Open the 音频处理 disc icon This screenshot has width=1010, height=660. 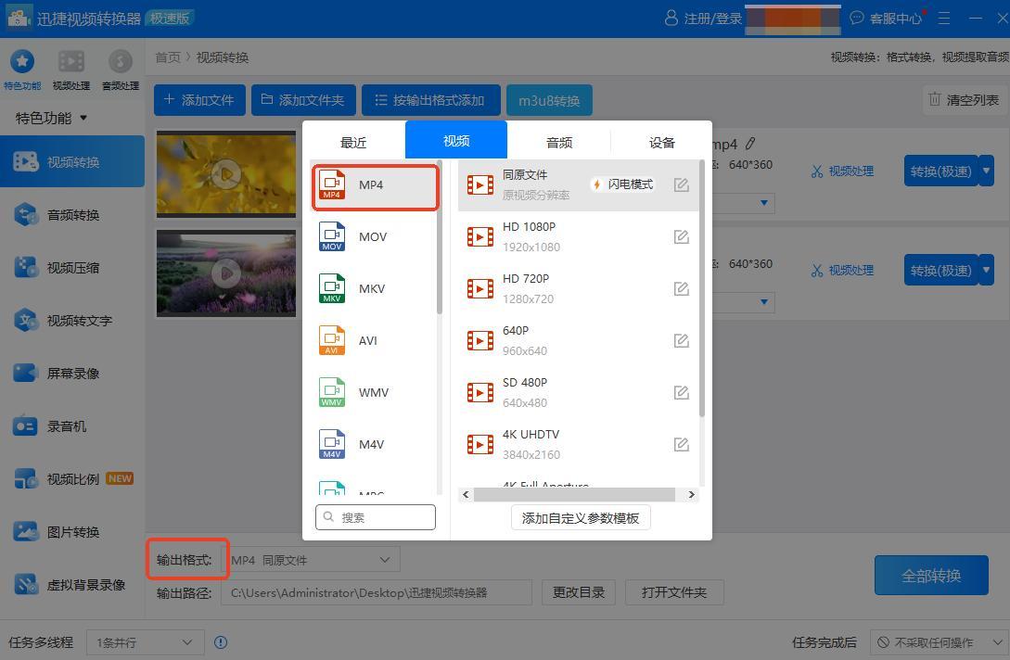pos(120,62)
